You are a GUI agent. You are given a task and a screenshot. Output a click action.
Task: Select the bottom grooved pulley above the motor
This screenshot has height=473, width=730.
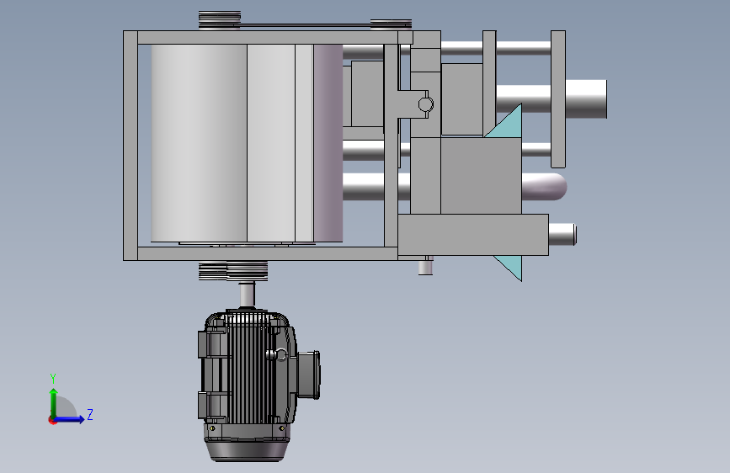[x=247, y=271]
